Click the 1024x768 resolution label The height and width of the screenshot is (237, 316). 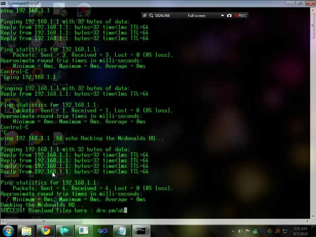click(x=162, y=15)
